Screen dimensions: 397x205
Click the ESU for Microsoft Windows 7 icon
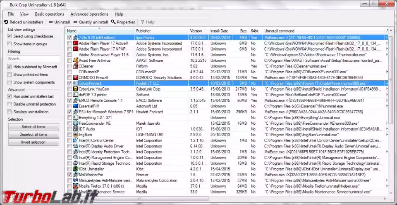pyautogui.click(x=75, y=112)
